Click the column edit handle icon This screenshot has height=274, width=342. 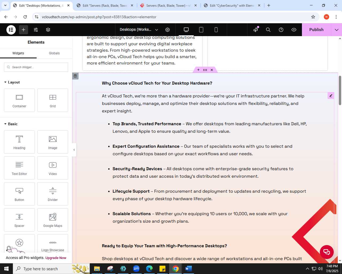75,76
